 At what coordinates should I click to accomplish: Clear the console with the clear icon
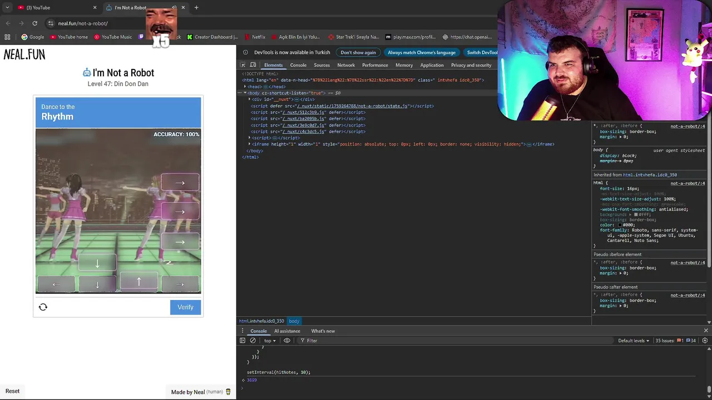253,341
